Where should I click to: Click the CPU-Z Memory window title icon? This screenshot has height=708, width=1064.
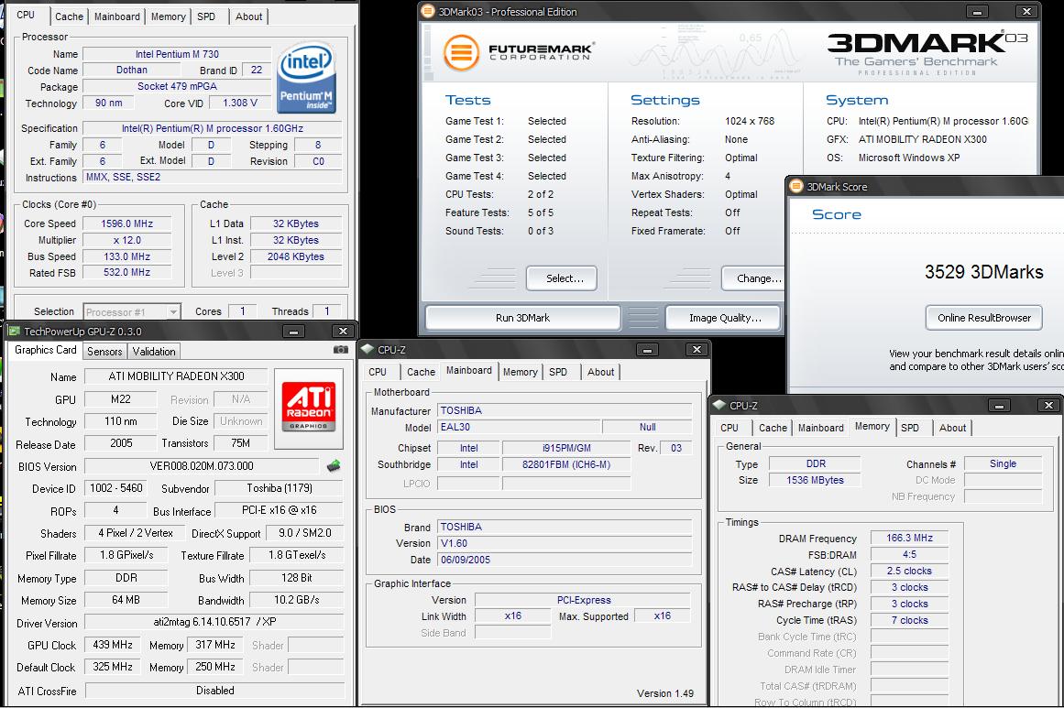coord(719,405)
